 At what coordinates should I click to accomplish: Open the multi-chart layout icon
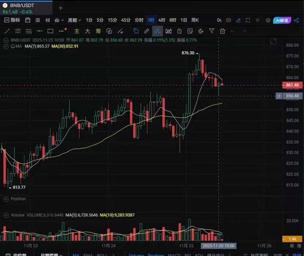click(38, 20)
